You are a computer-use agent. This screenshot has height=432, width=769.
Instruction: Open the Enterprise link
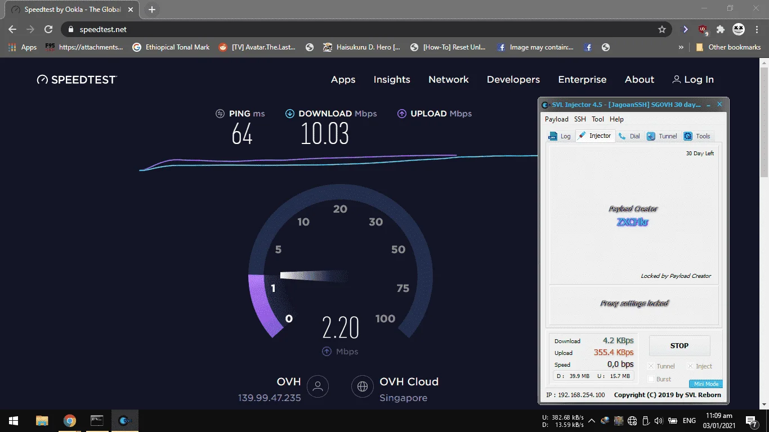coord(583,80)
